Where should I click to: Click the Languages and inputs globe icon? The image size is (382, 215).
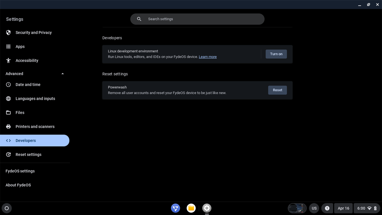(8, 99)
